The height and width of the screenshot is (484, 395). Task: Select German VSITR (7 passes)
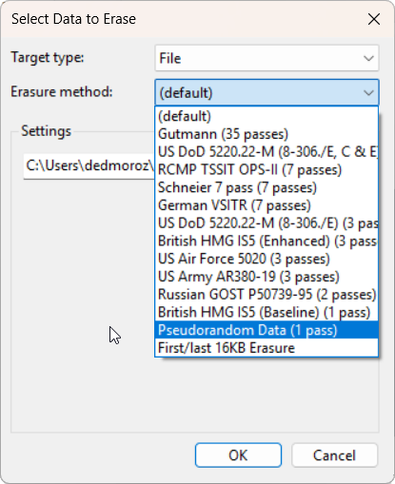coord(267,205)
